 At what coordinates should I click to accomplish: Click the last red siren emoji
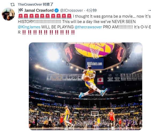point(69,16)
